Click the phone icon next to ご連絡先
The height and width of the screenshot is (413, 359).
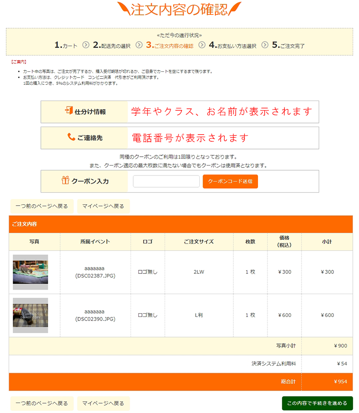pos(71,137)
